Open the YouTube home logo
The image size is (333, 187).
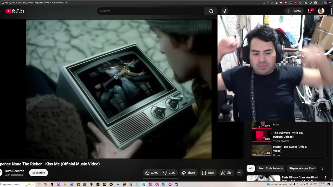point(15,11)
